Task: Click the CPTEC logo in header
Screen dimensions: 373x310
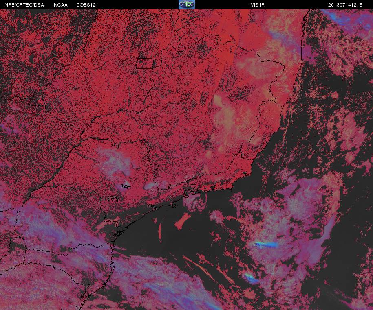Action: [x=187, y=4]
